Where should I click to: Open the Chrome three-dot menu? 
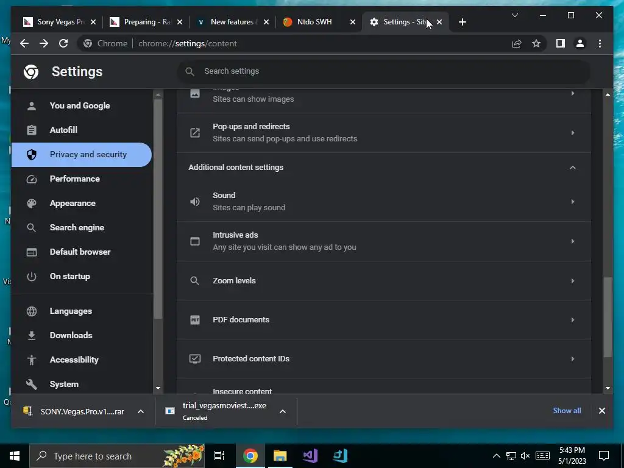pyautogui.click(x=600, y=43)
